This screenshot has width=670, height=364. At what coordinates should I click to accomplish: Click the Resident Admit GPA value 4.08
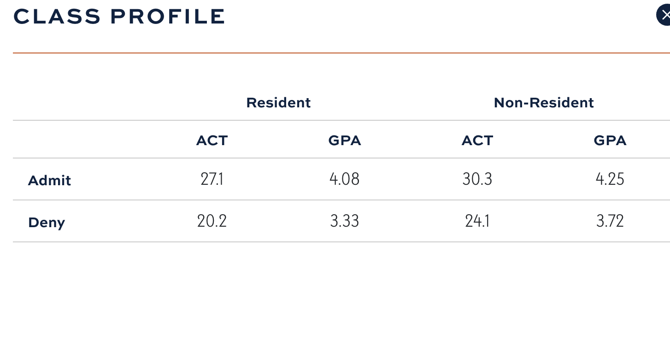pyautogui.click(x=345, y=179)
